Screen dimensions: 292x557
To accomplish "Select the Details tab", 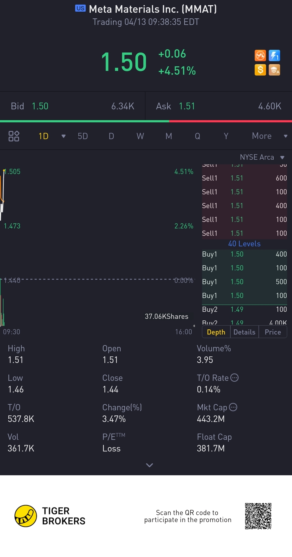I will [244, 332].
